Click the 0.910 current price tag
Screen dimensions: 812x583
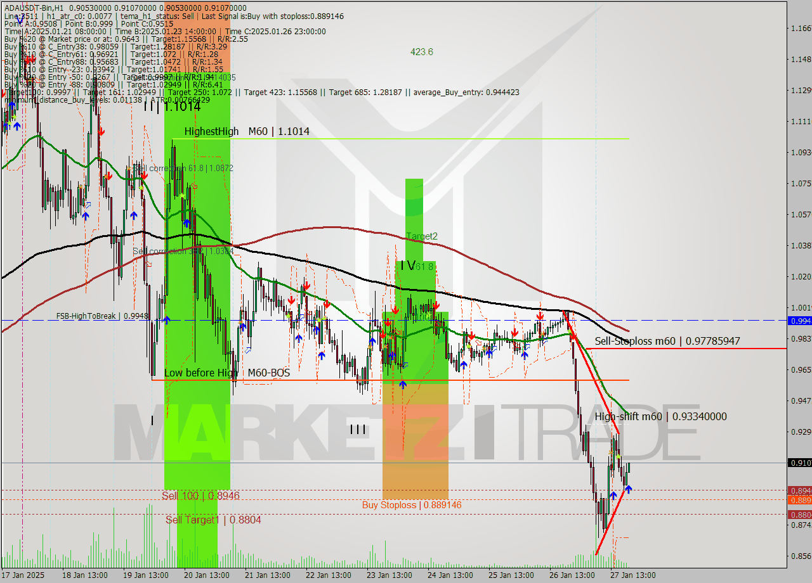799,463
